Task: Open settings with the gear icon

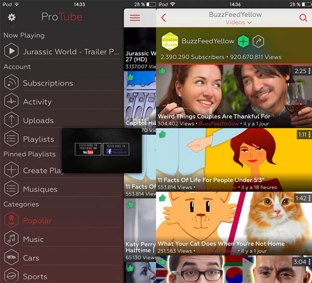Action: [x=11, y=17]
